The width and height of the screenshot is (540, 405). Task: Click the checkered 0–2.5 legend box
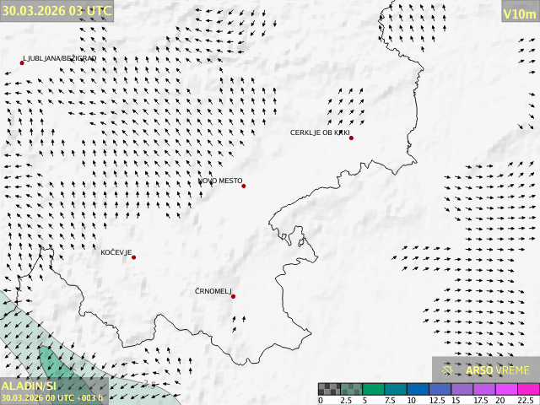coord(329,389)
